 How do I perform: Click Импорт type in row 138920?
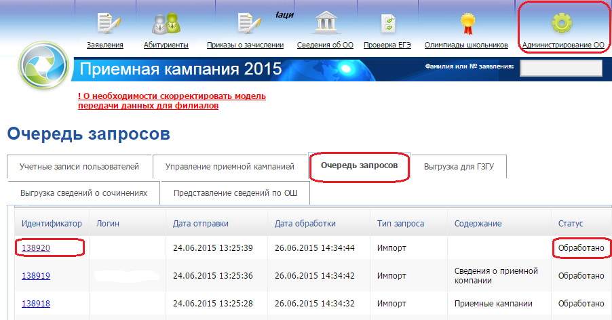391,248
